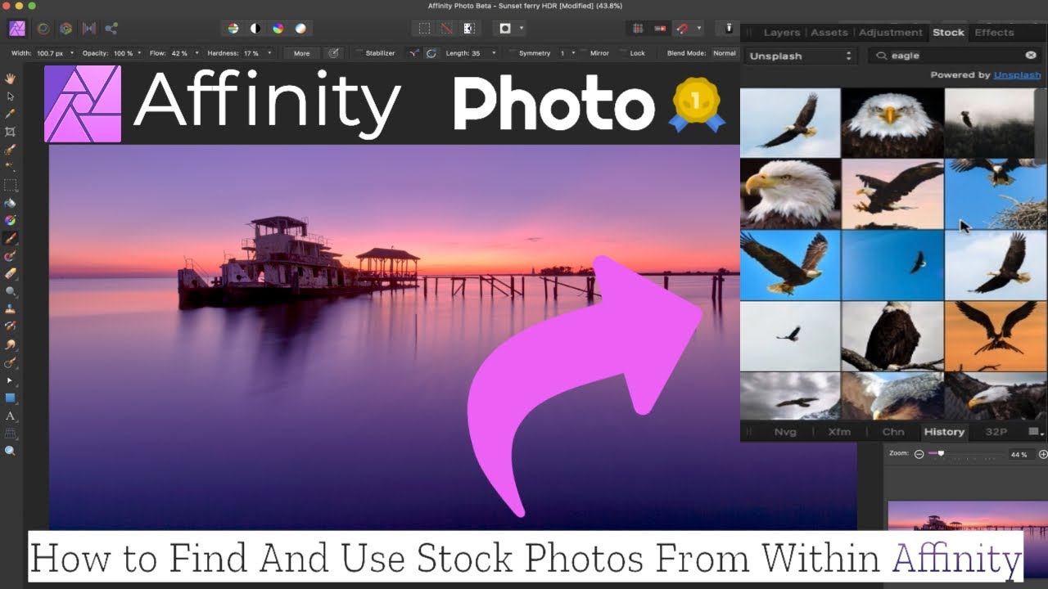Open the Chn channels tab
1048x589 pixels.
point(893,432)
